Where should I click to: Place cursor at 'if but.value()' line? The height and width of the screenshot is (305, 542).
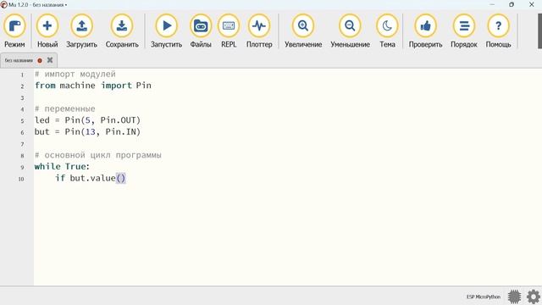click(x=91, y=178)
